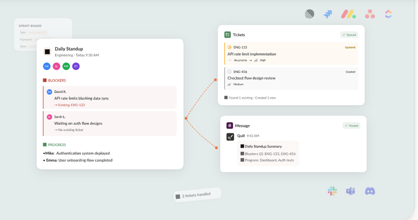
Task: Click the monday.com integration icon
Action: coord(348,14)
